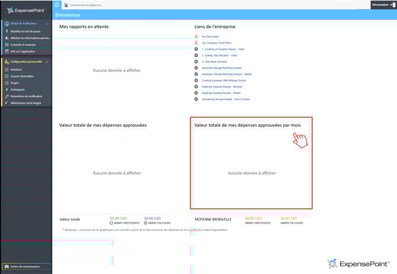Click the Bienvenue page title
Screen dimensions: 397x274
click(68, 15)
